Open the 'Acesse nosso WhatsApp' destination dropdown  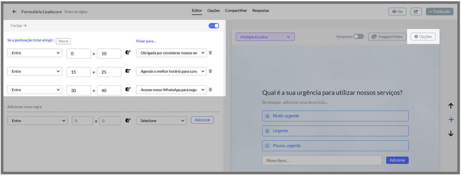171,90
